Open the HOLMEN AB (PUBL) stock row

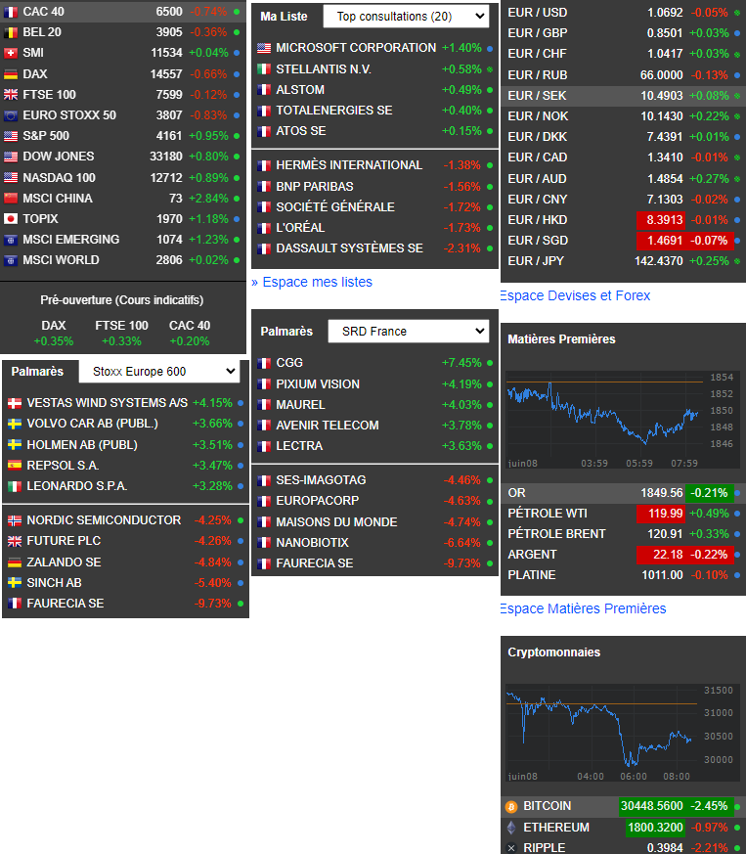(x=125, y=445)
